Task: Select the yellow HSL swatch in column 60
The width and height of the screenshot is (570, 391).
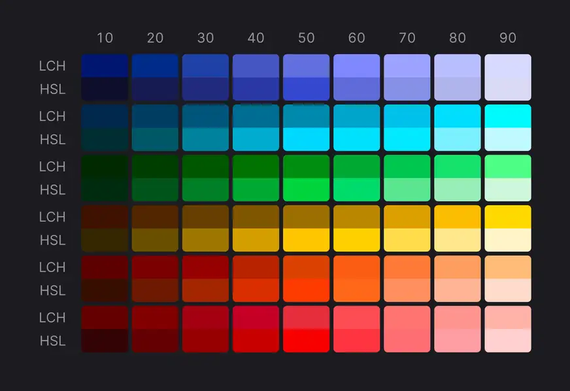Action: [x=357, y=240]
